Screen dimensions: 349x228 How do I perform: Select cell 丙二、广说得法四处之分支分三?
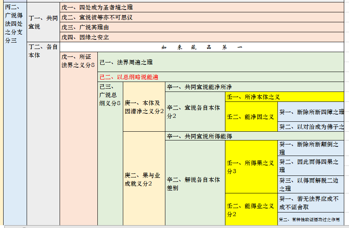15,114
